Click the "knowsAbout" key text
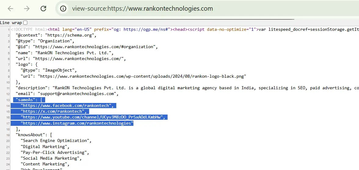Image resolution: width=359 pixels, height=170 pixels. [30, 135]
